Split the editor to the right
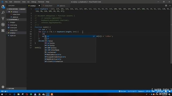This screenshot has width=172, height=96. (x=166, y=6)
